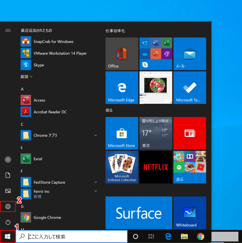Launch Excel from app list
Screen dimensions: 242x243
click(x=59, y=159)
